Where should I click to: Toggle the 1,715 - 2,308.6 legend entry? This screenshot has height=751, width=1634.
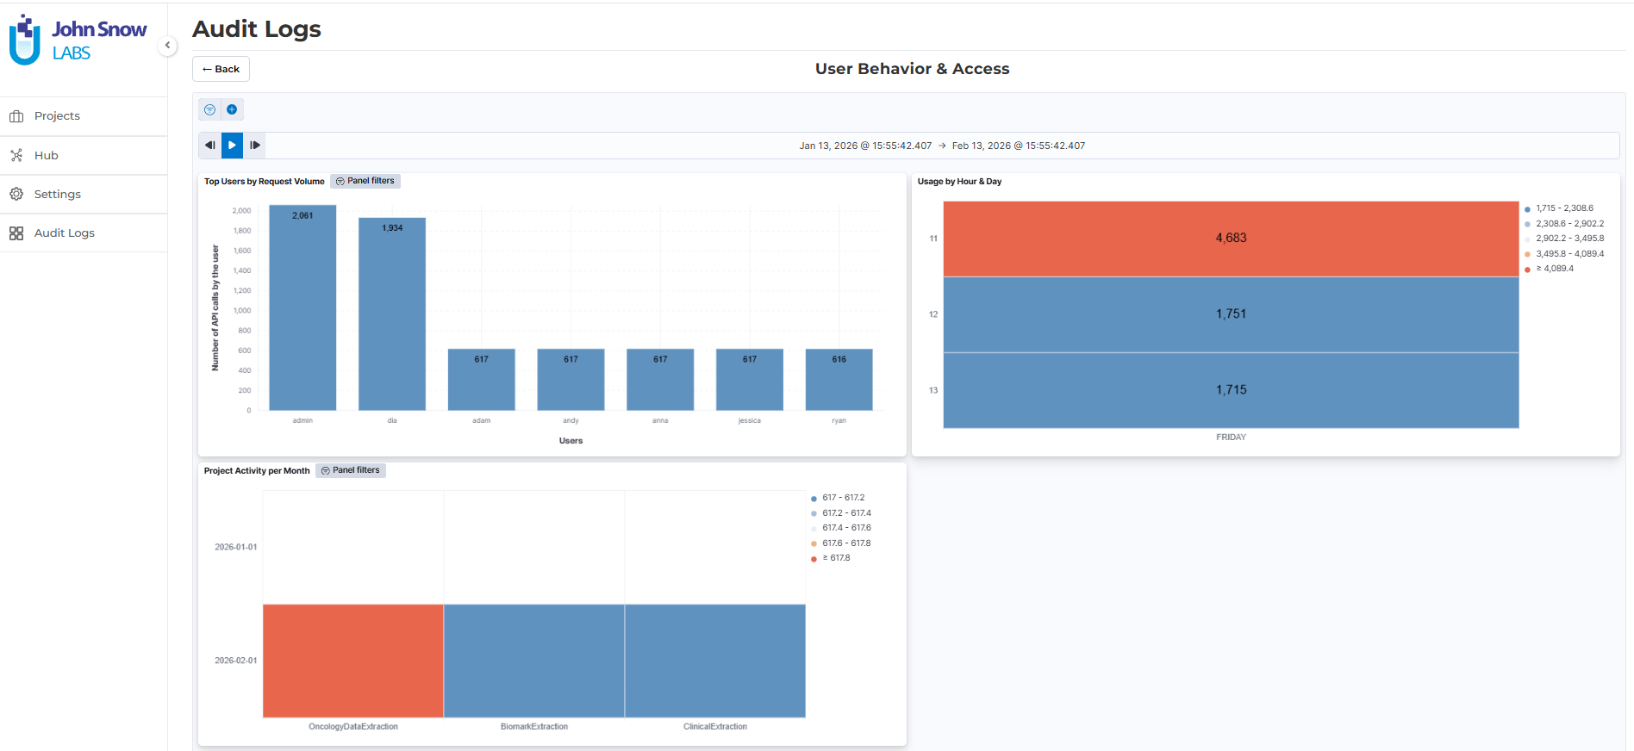point(1563,208)
